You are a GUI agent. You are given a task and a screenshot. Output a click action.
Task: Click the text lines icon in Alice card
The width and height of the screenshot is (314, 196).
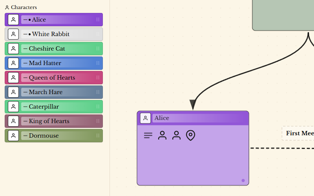point(148,136)
